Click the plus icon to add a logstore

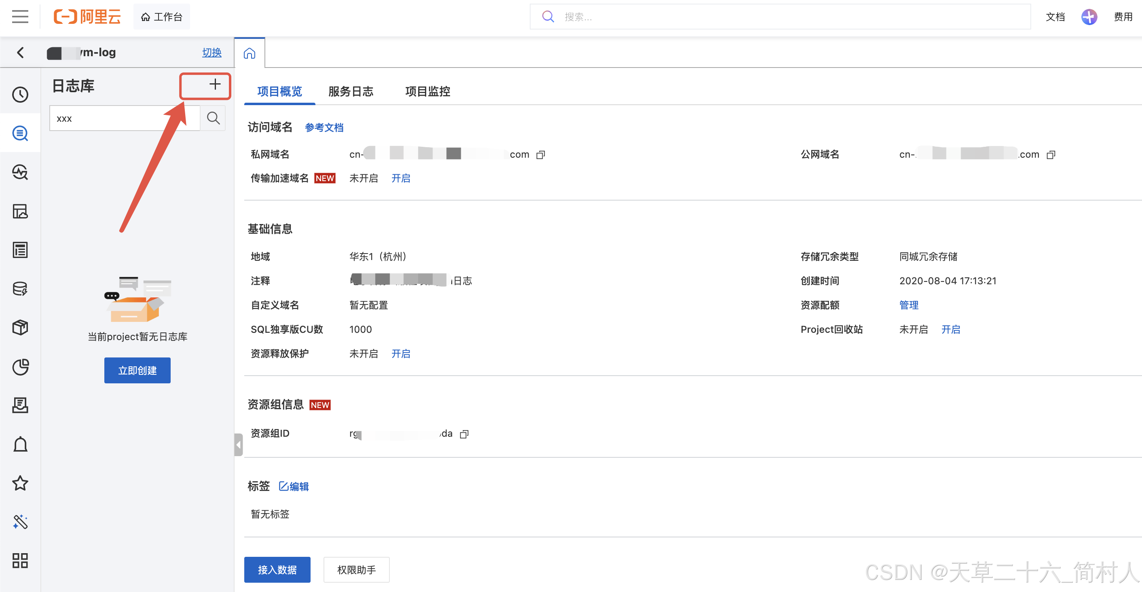[x=215, y=84]
